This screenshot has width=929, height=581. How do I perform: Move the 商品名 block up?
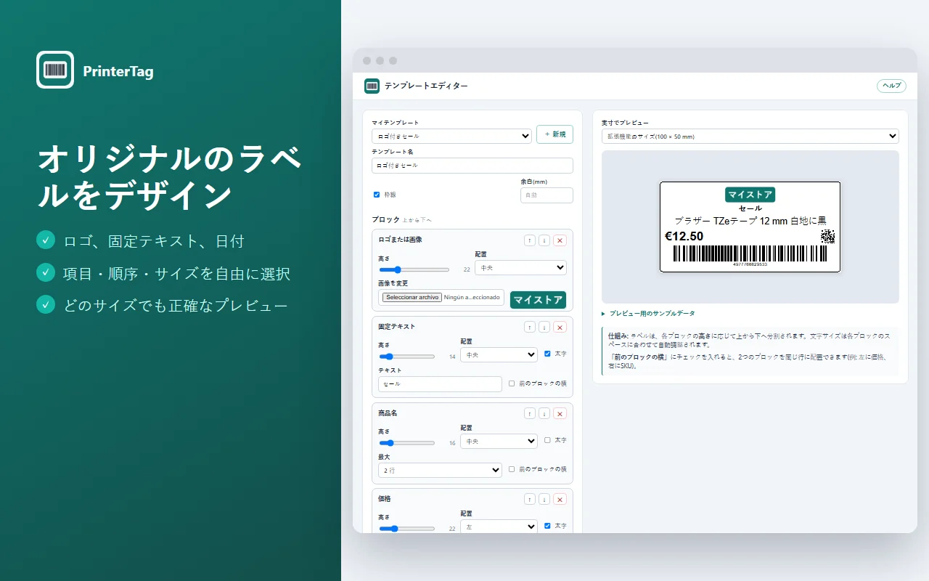pos(530,413)
